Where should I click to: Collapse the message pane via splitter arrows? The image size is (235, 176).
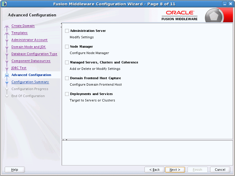(x=67, y=140)
